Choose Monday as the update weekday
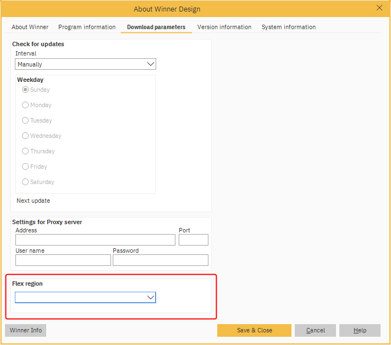391x345 pixels. (x=25, y=105)
